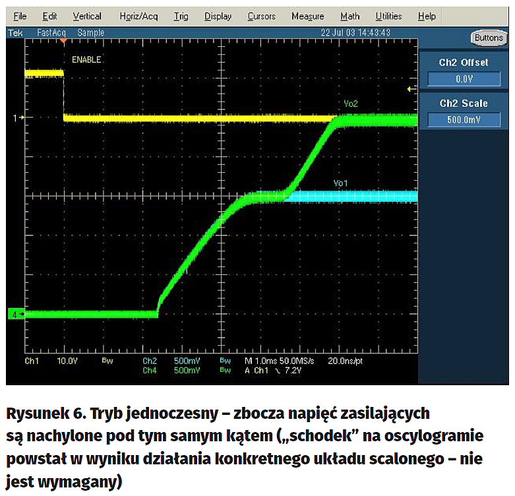Open the Math menu
Screen dimensions: 515x496
pos(350,16)
